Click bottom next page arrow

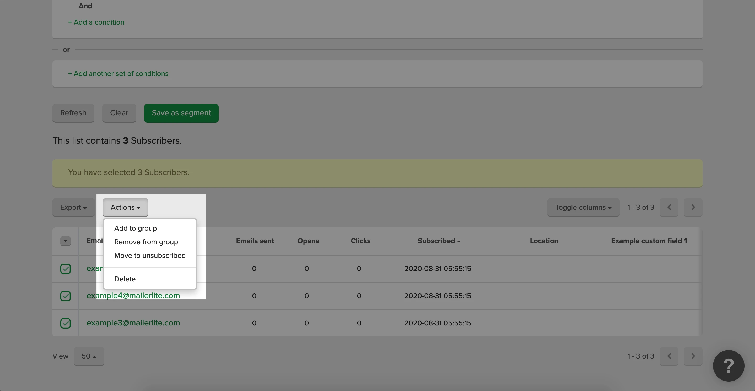tap(693, 356)
